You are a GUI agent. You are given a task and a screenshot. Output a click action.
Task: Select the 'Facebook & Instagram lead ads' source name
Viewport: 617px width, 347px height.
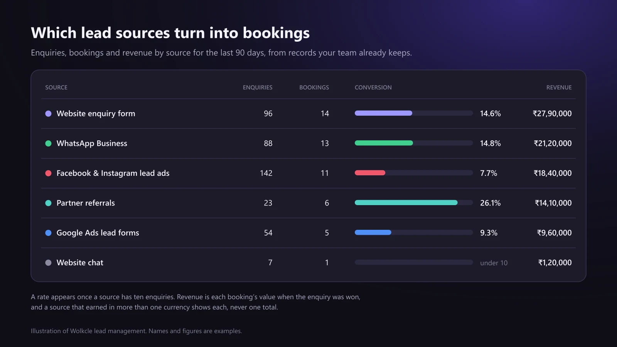(x=113, y=173)
